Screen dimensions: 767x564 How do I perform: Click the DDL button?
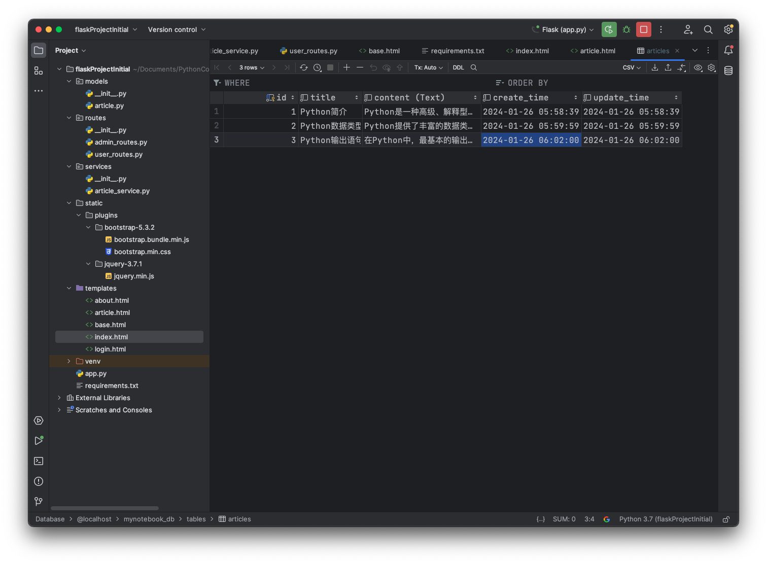[458, 67]
